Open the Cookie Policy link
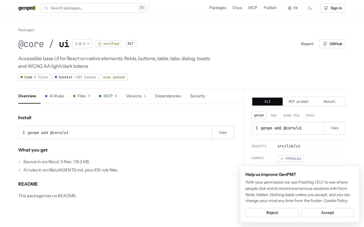Screen dimensions: 364x227 [336, 201]
